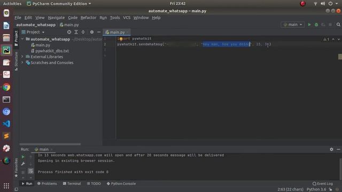The width and height of the screenshot is (342, 192).
Task: Click automate_whatsapp breadcrumb in navigation bar
Action: 36,25
